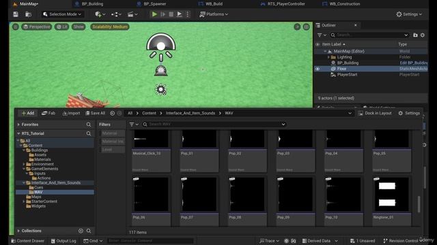
Task: Click the stop playback button
Action: coord(171,14)
